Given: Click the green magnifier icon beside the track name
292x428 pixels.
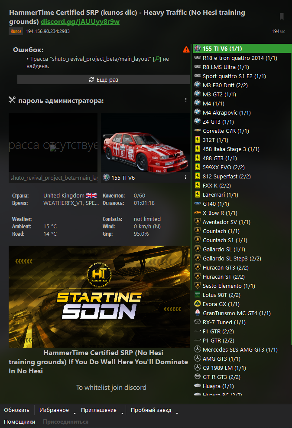Looking at the screenshot, I should click(x=157, y=59).
